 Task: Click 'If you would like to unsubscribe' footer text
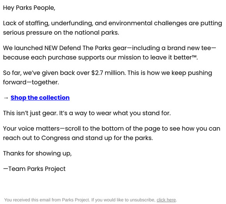pos(124,200)
